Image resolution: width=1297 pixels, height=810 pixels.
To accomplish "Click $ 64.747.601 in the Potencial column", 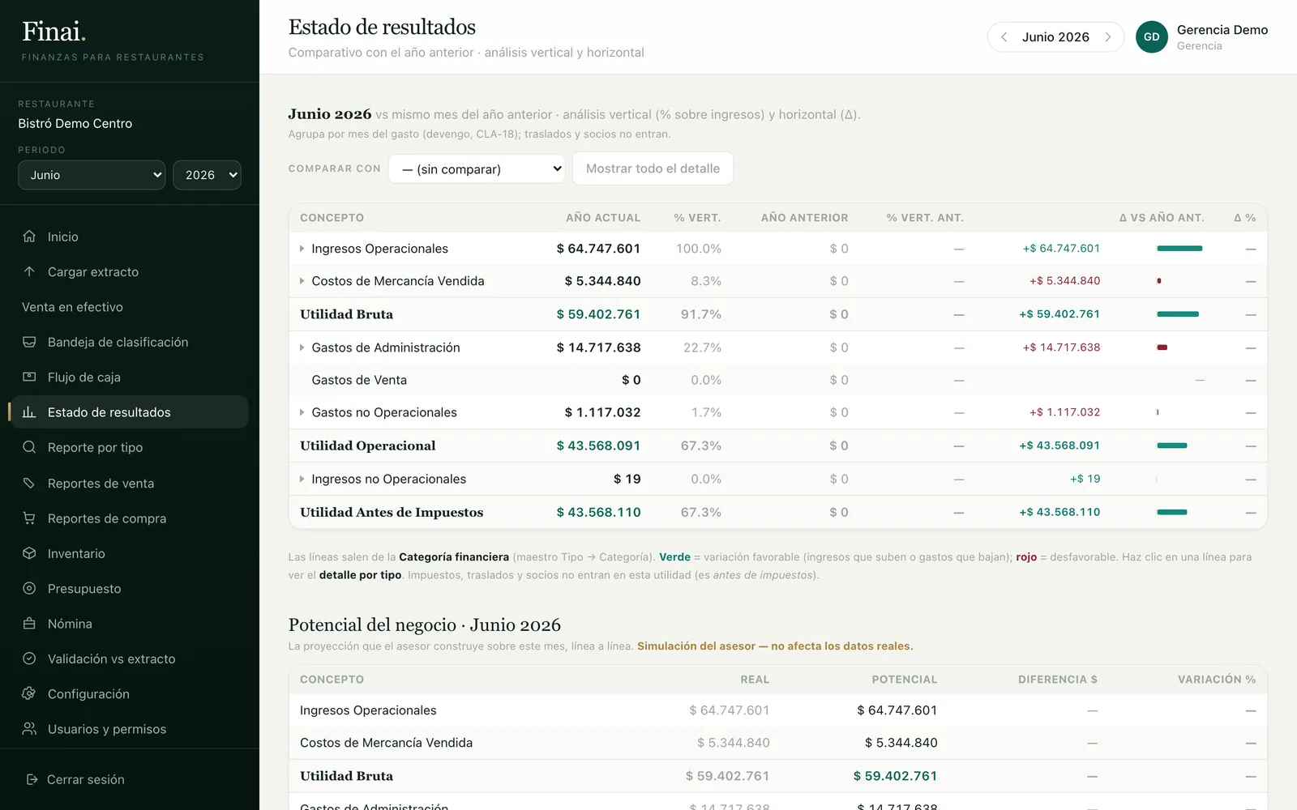I will pyautogui.click(x=897, y=710).
